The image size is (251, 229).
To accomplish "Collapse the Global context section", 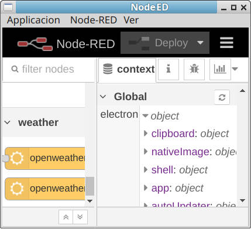I will pyautogui.click(x=103, y=97).
